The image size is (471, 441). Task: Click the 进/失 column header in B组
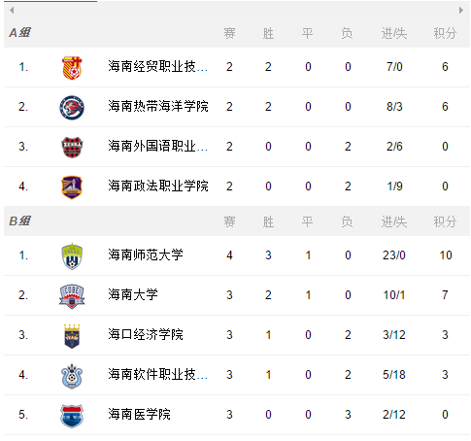click(393, 221)
